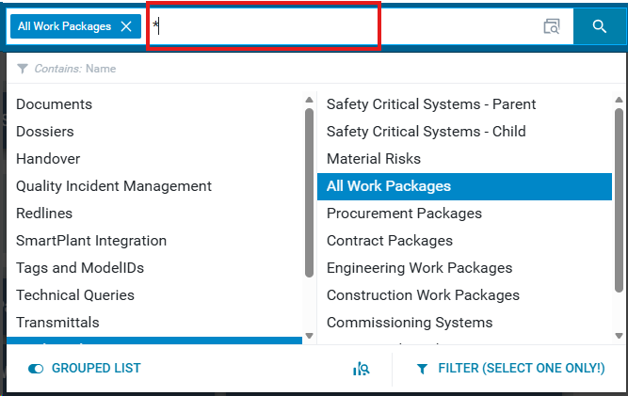The image size is (628, 396).
Task: Select Quality Incident Management category
Action: [x=114, y=186]
